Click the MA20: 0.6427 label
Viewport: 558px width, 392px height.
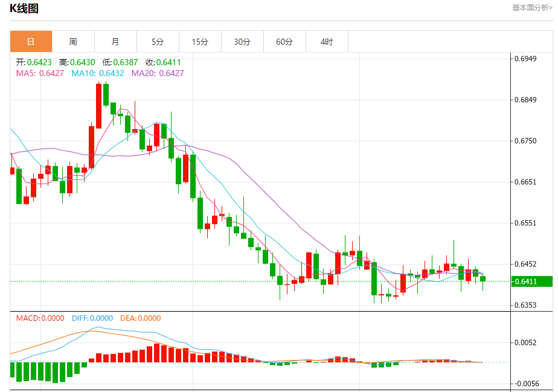click(158, 73)
